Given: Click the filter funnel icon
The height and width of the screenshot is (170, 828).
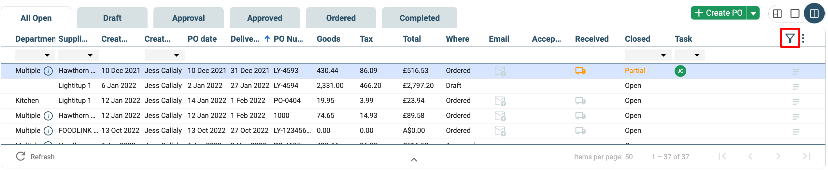Looking at the screenshot, I should tap(790, 38).
